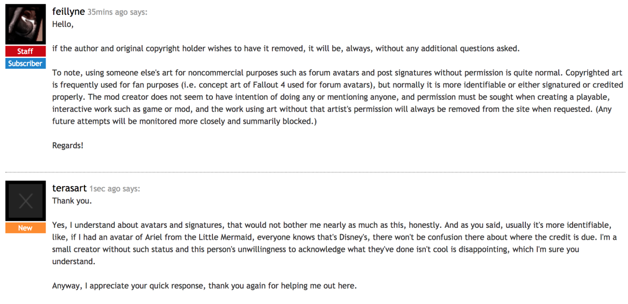Click the paragraph about original copyright holder

(286, 48)
